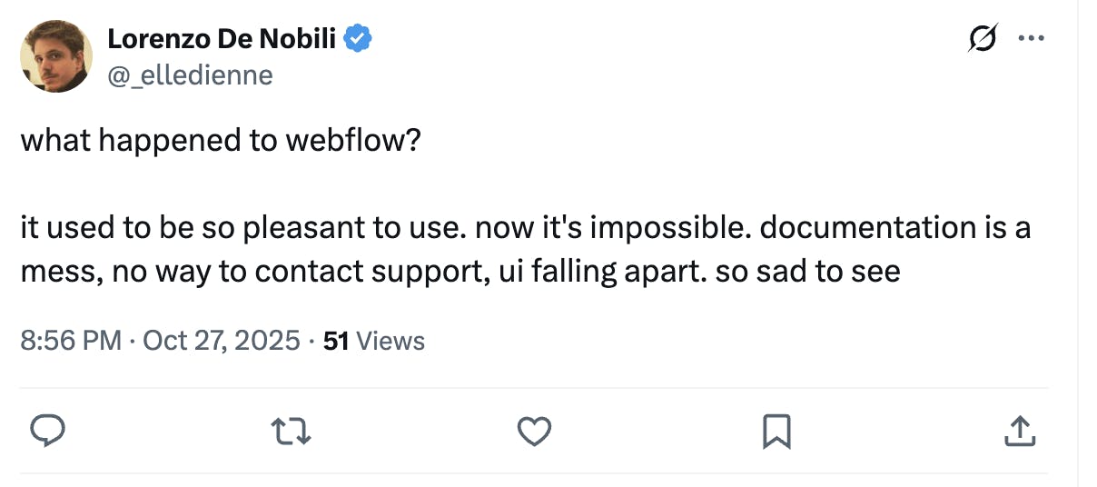Click the display name Lorenzo De Nobili
This screenshot has width=1097, height=487.
pyautogui.click(x=222, y=39)
